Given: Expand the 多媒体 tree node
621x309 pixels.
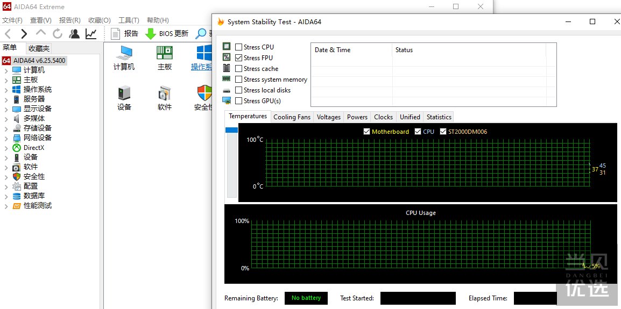Looking at the screenshot, I should tap(6, 119).
